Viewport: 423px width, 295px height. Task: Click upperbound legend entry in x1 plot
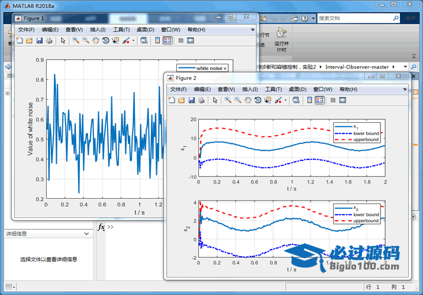(x=357, y=140)
